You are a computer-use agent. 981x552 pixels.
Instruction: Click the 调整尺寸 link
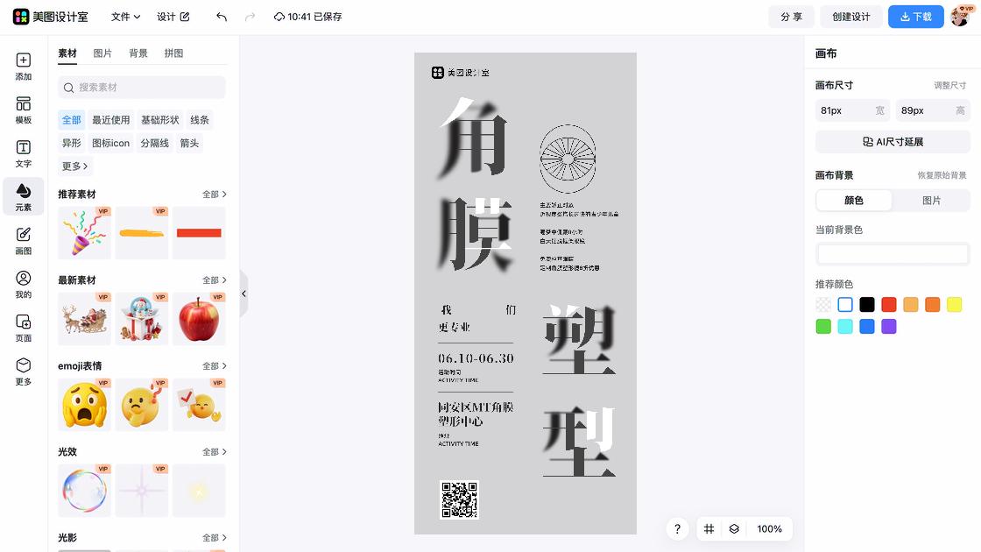pyautogui.click(x=949, y=86)
